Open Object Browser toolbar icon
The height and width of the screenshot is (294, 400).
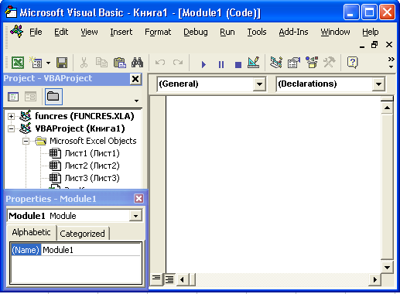coord(312,63)
